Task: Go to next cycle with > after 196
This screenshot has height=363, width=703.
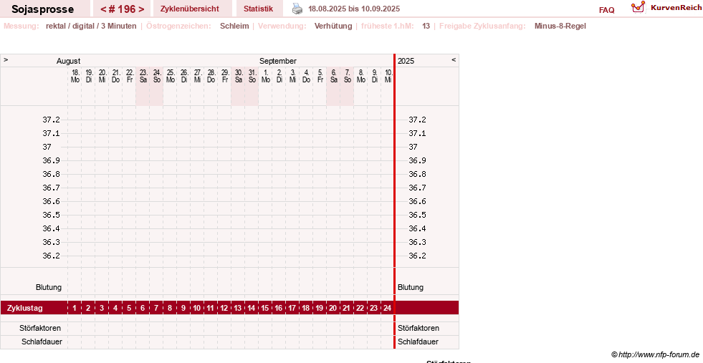Action: click(141, 9)
